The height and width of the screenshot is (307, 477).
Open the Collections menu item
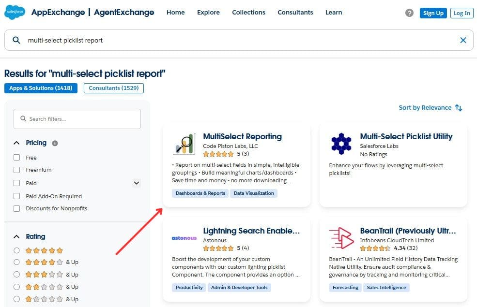pos(248,12)
